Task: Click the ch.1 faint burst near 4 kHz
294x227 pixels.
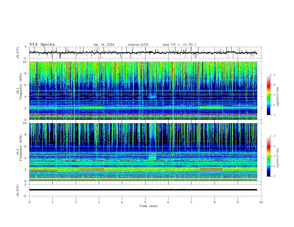Action: point(153,96)
